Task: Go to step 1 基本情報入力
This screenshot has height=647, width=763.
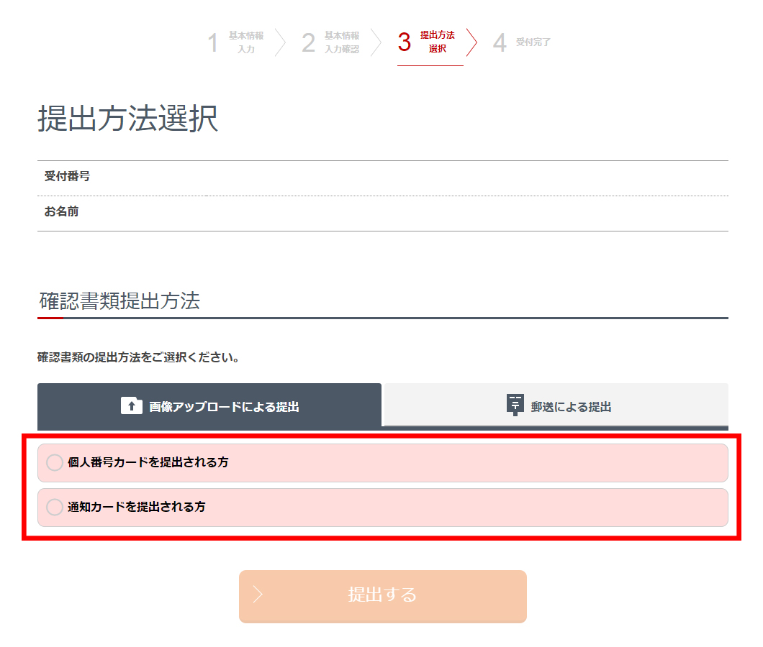Action: point(236,42)
